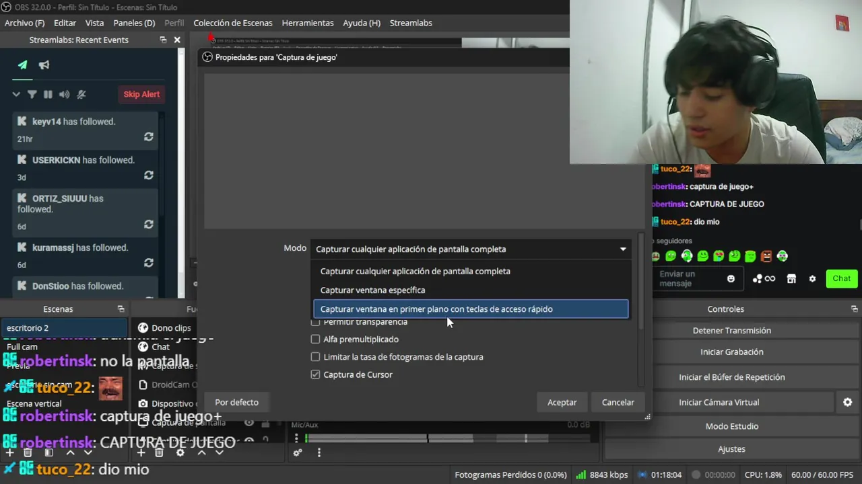Click Iniciar el Búfer de Repetición
Viewport: 862px width, 484px height.
[x=731, y=376]
